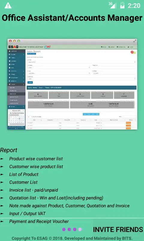
Task: Tap 'Payment and Receipt Voucher' line
Action: click(x=39, y=221)
